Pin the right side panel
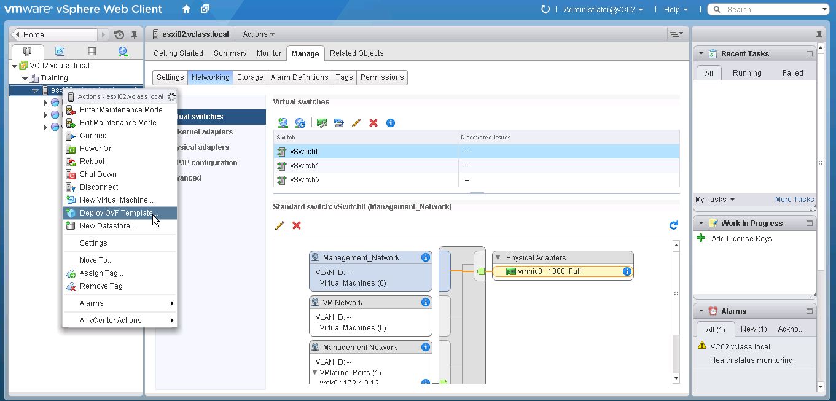The width and height of the screenshot is (836, 401). tap(819, 34)
